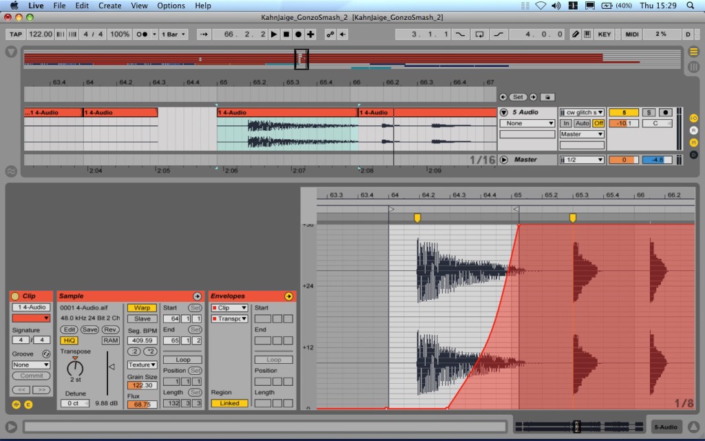Open the Create menu
This screenshot has width=705, height=441.
click(x=109, y=6)
